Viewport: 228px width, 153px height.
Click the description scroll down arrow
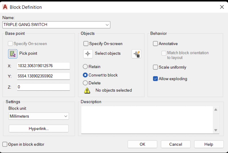(x=216, y=130)
